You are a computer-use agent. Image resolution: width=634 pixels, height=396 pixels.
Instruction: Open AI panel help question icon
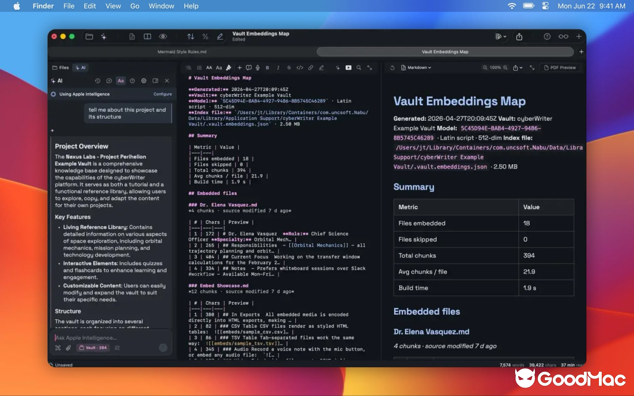click(132, 81)
